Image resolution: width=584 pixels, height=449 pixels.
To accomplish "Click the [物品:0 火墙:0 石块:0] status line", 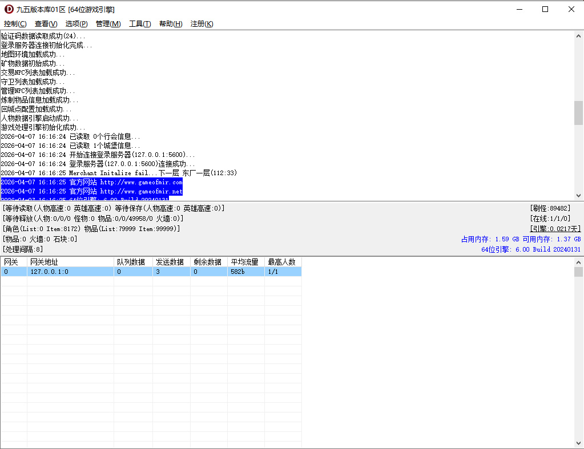I will click(40, 239).
